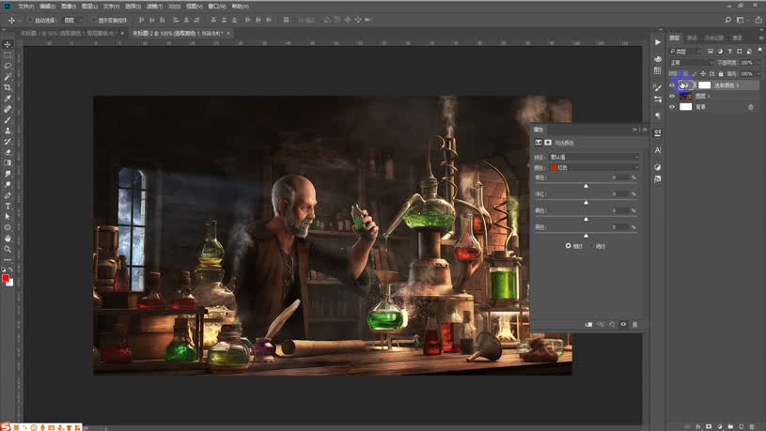Click the 洋红 magenta slider handle
Viewport: 766px width, 431px height.
click(586, 203)
